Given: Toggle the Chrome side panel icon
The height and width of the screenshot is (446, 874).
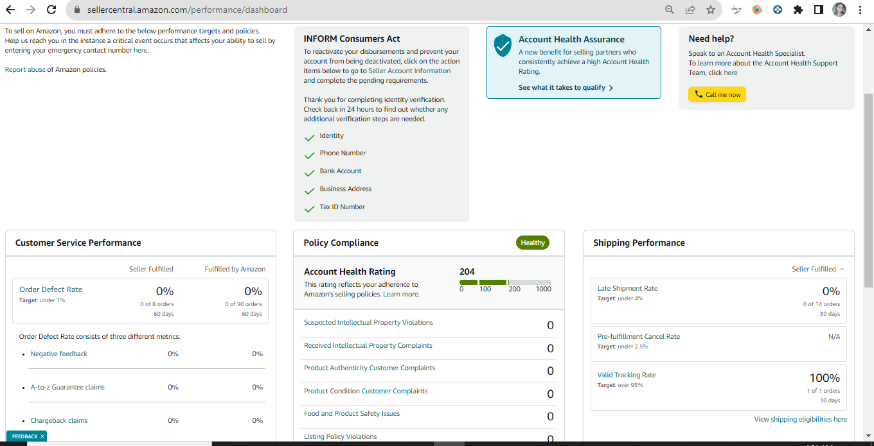Looking at the screenshot, I should 819,10.
